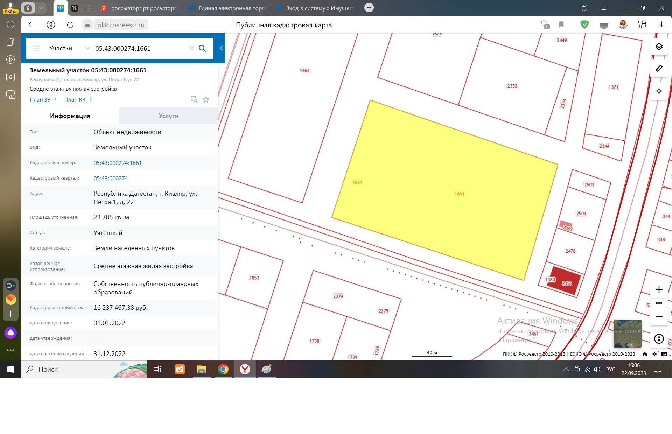This screenshot has height=434, width=672.
Task: Activate the ruler measurement tool
Action: click(659, 68)
